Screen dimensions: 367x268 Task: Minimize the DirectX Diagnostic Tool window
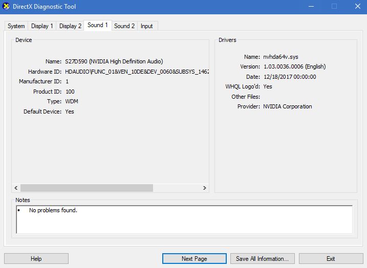[311, 7]
